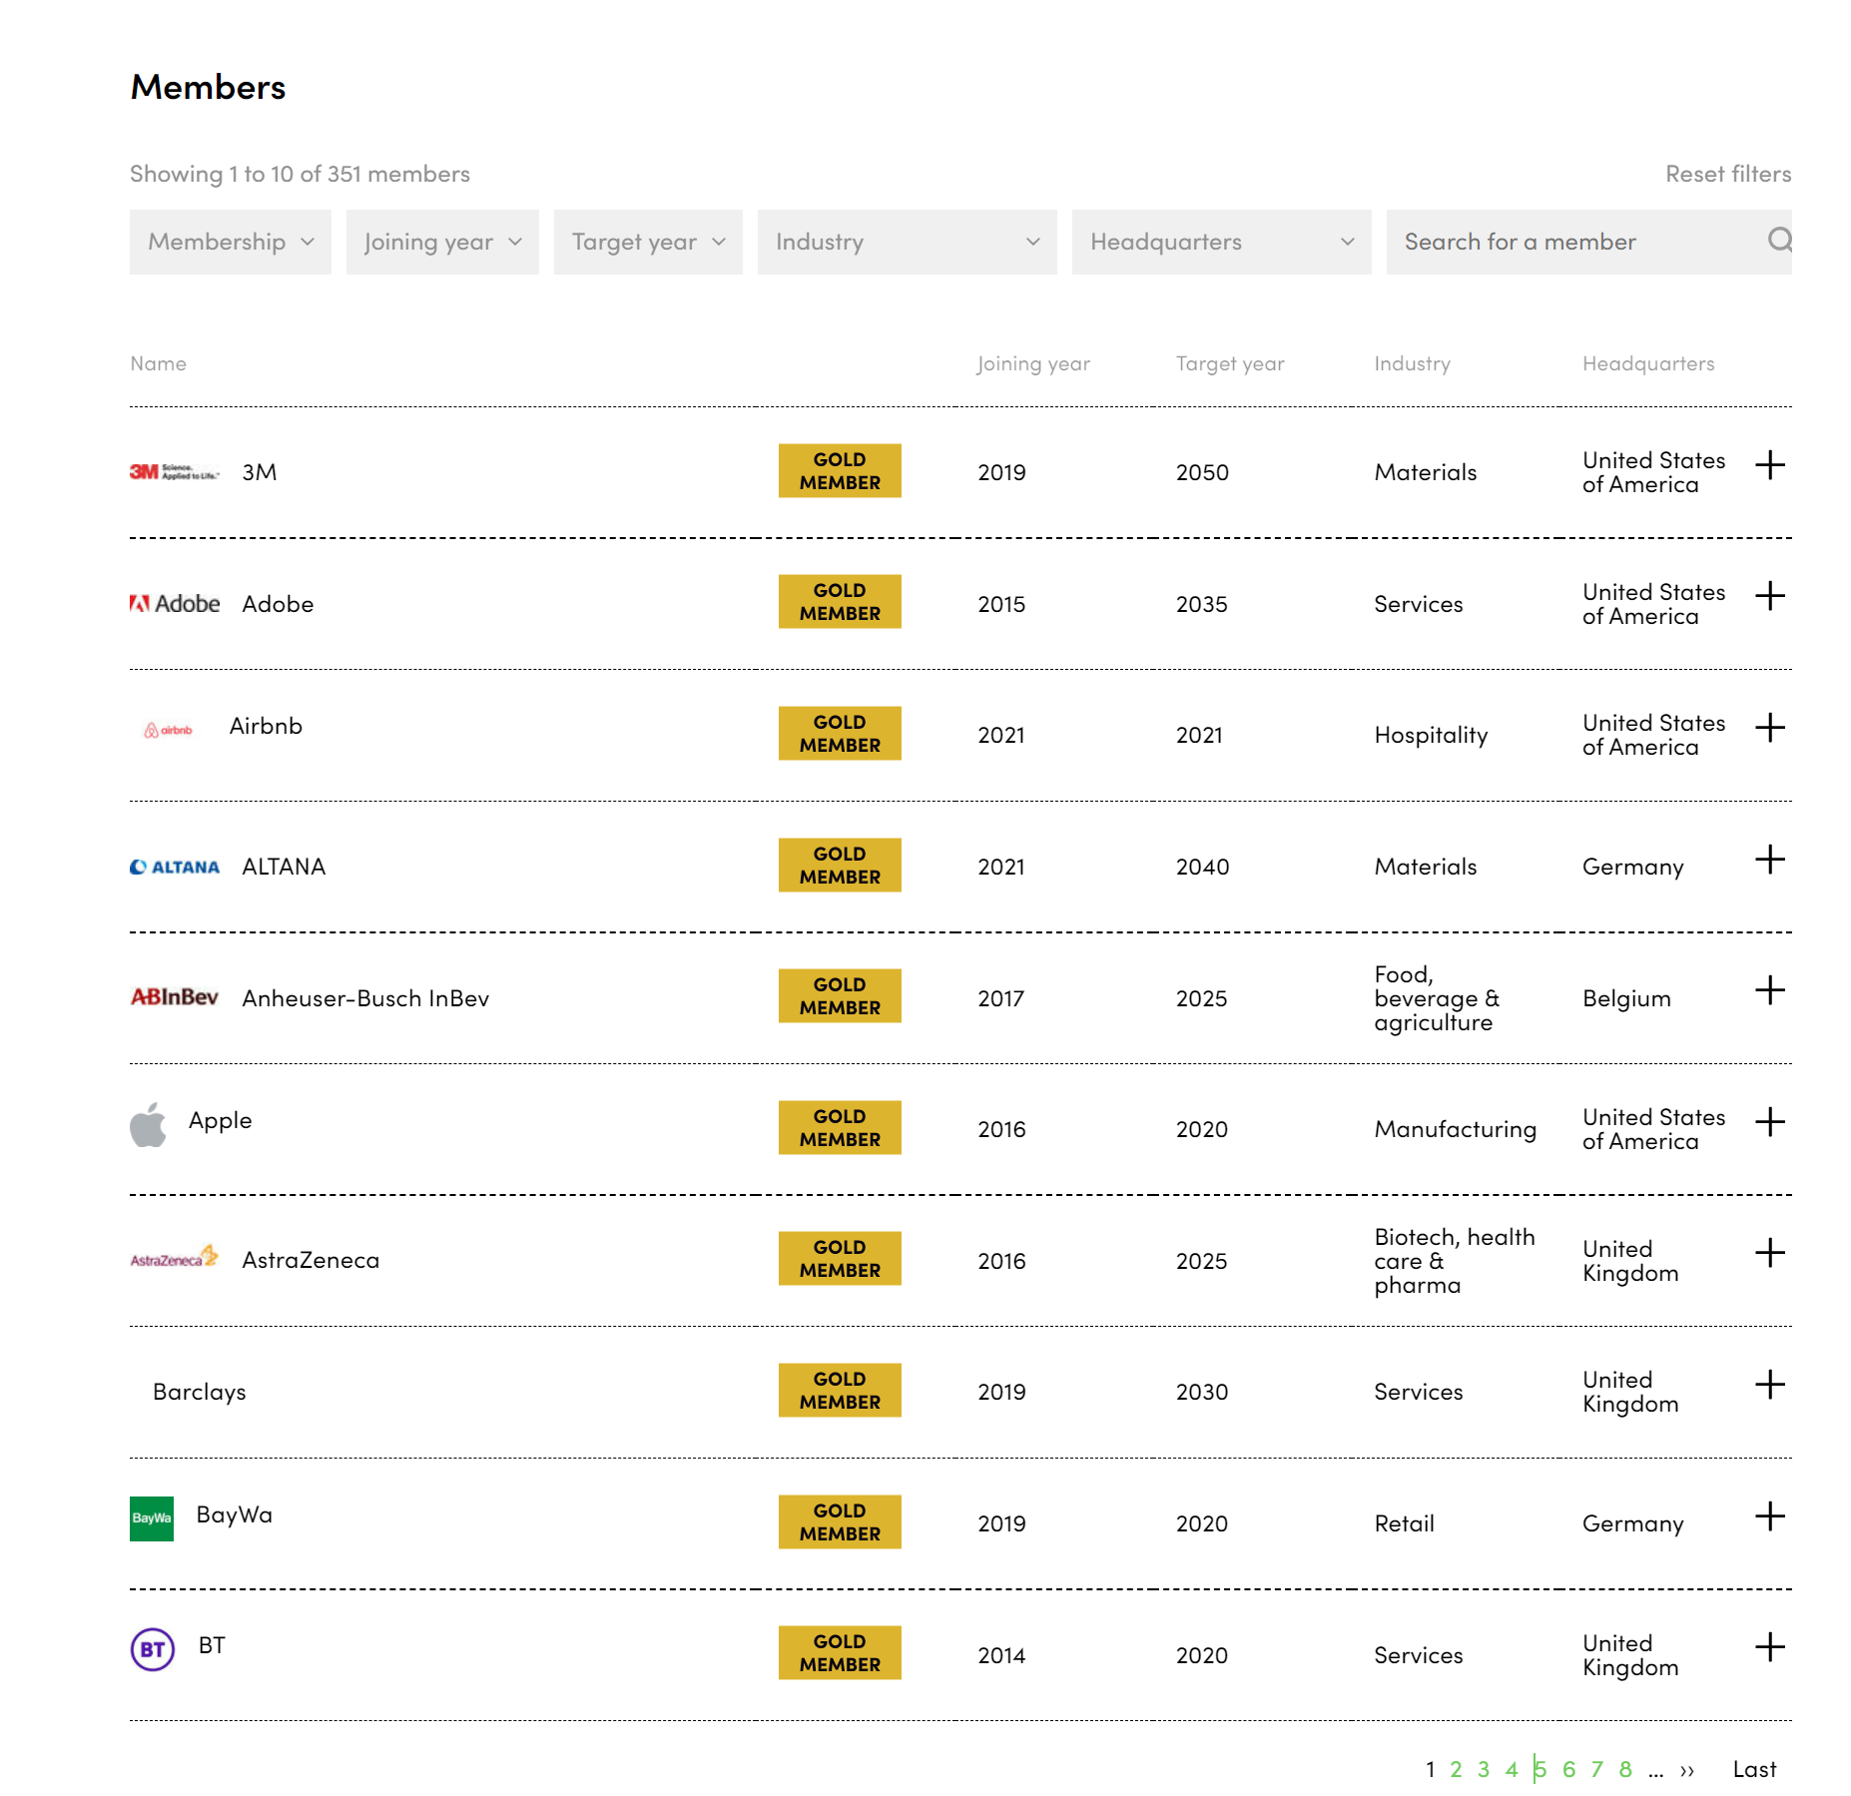The height and width of the screenshot is (1796, 1851).
Task: Expand the AstraZeneca row details
Action: pyautogui.click(x=1770, y=1253)
